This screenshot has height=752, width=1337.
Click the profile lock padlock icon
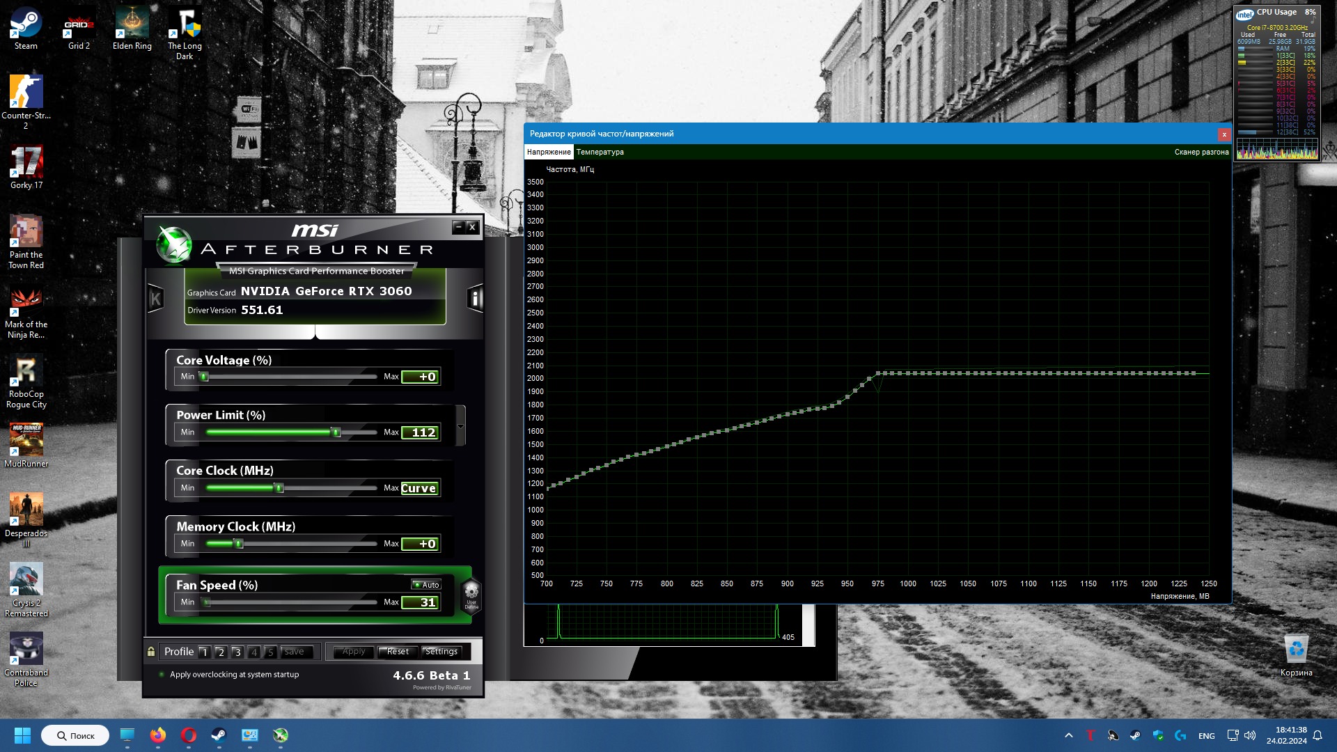pyautogui.click(x=151, y=652)
